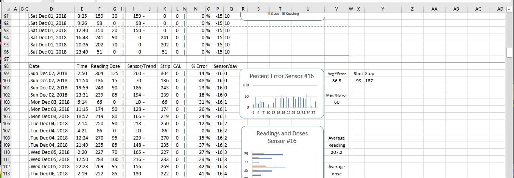Image resolution: width=514 pixels, height=178 pixels.
Task: Select the time cell 18:57
Action: click(x=82, y=116)
